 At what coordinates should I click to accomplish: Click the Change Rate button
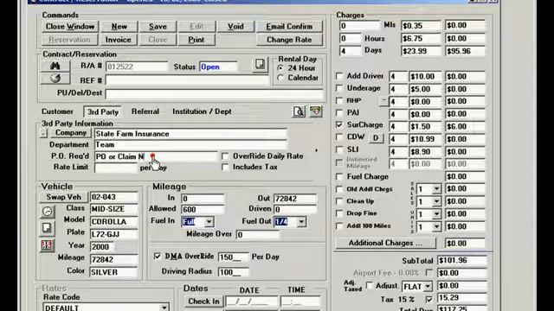pyautogui.click(x=289, y=40)
